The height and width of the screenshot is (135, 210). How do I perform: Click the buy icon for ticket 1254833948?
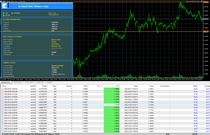pyautogui.click(x=3, y=110)
